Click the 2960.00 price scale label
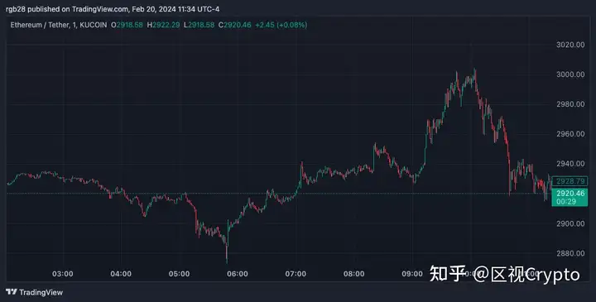The height and width of the screenshot is (302, 596). point(570,134)
